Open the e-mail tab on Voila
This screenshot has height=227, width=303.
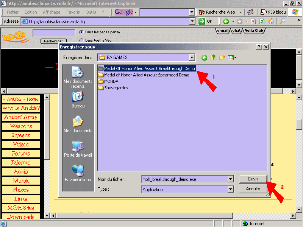pos(223,31)
